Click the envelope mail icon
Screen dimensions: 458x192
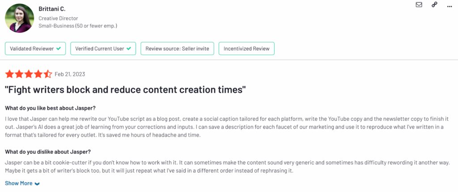click(x=419, y=5)
